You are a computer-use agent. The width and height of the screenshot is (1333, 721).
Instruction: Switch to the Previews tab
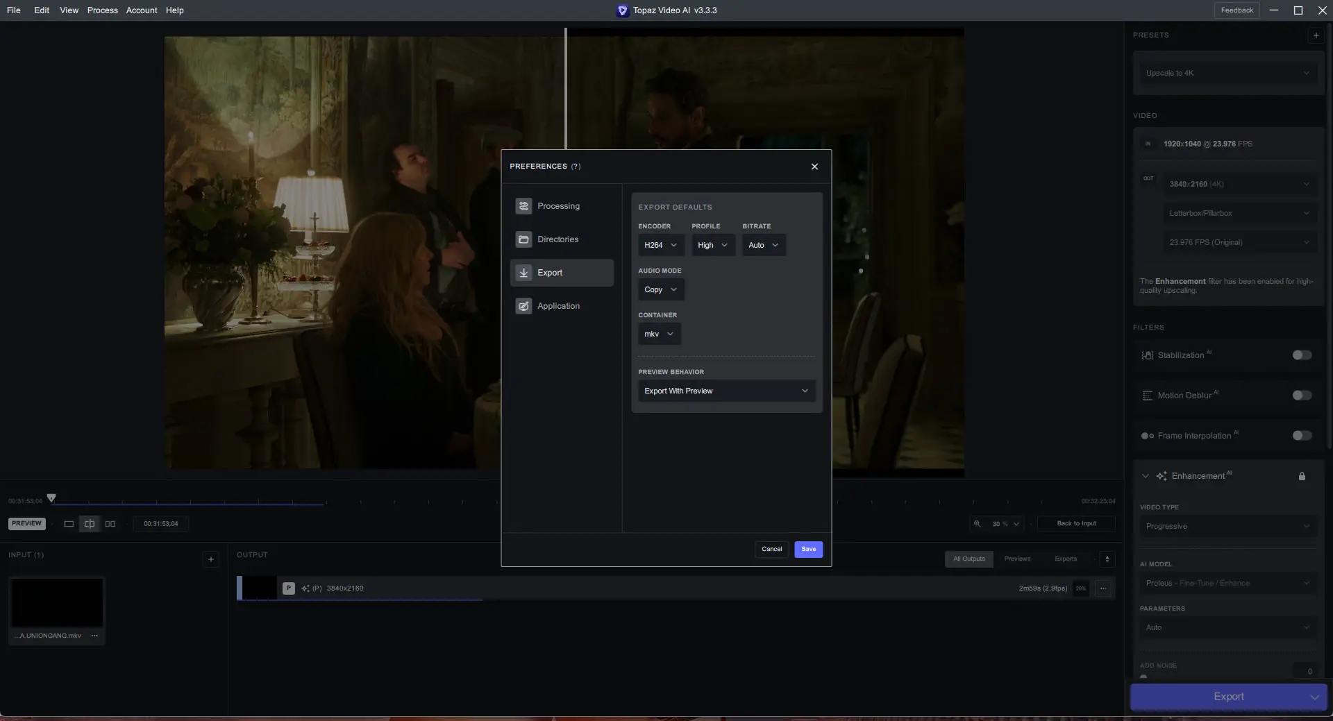[1017, 559]
